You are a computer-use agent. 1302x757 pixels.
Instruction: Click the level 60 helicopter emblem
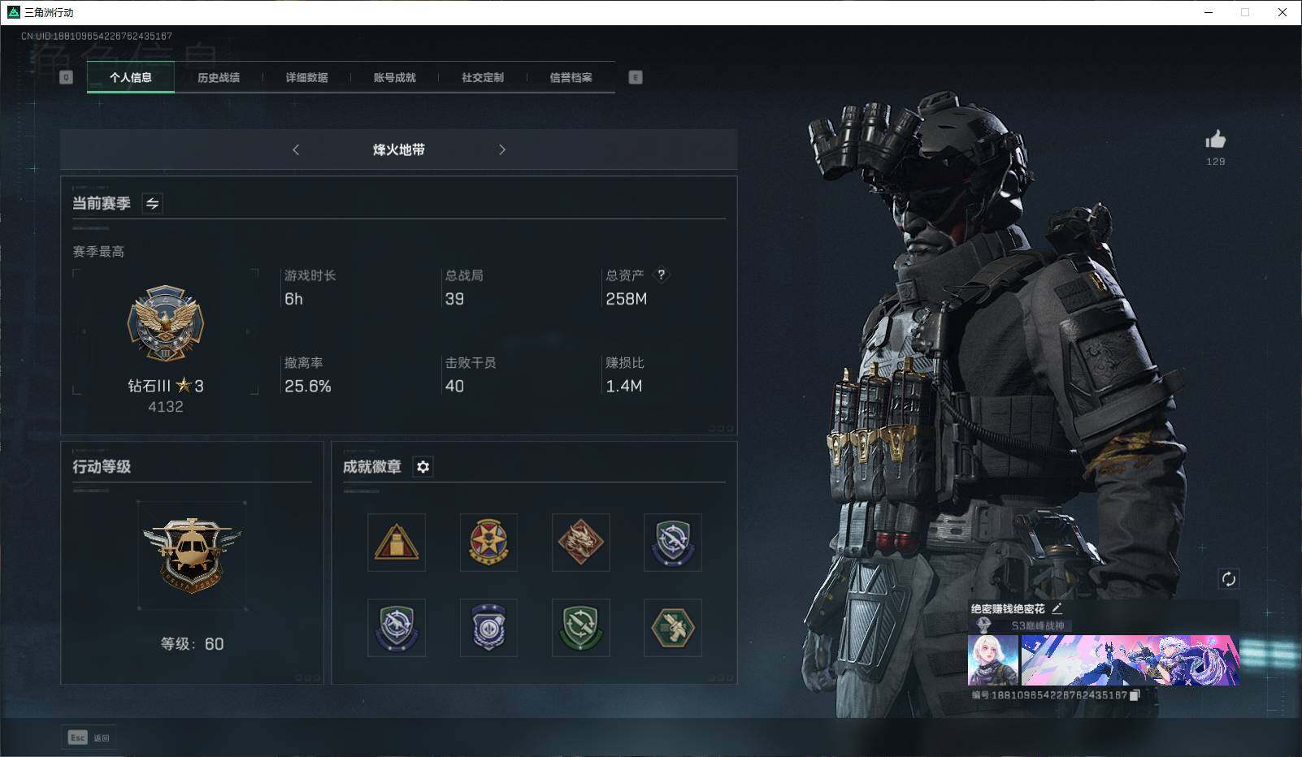(x=192, y=556)
